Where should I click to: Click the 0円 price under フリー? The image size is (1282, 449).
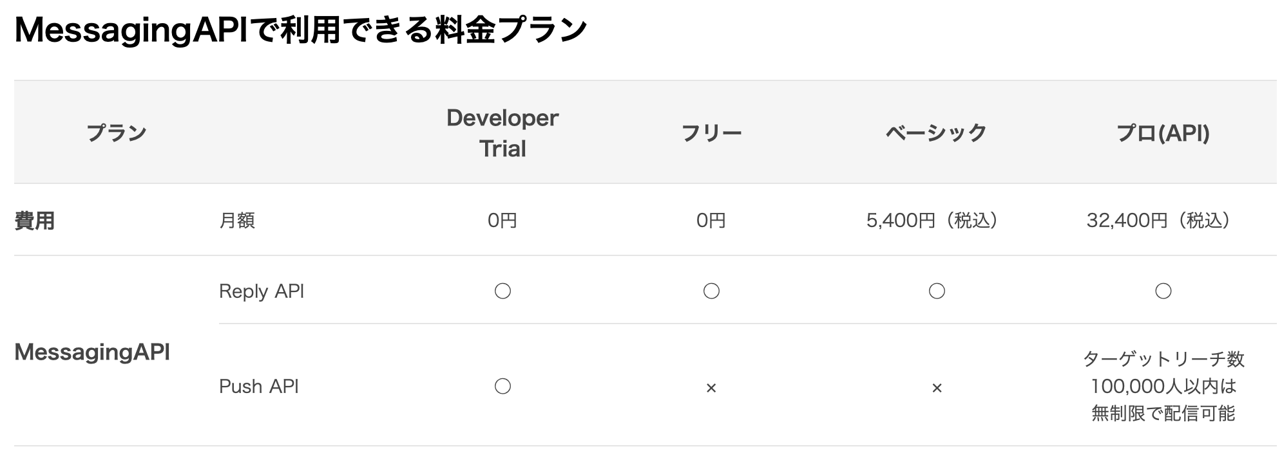tap(711, 221)
